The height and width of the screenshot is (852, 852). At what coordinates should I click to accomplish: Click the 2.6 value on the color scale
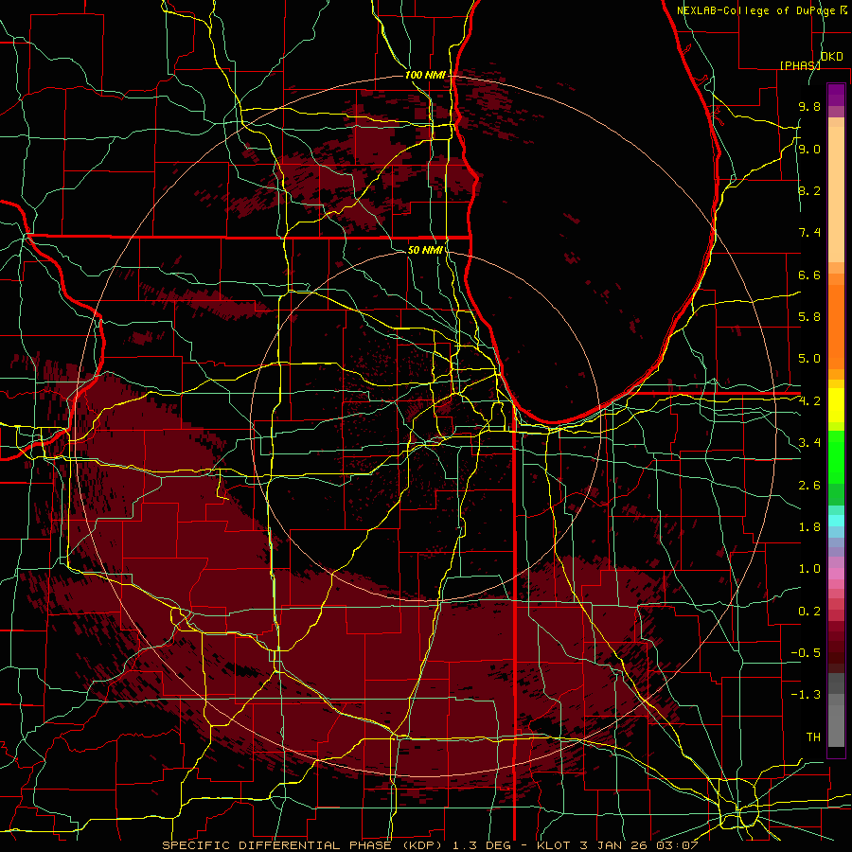[x=809, y=486]
